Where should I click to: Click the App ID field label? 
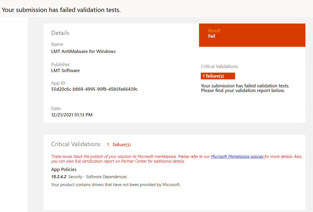point(58,83)
